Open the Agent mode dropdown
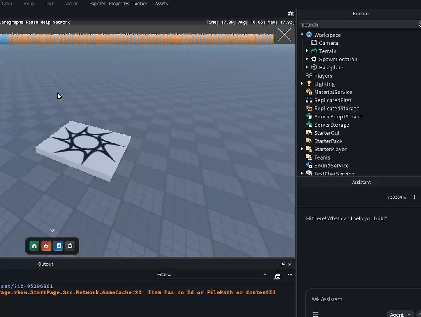 400,314
